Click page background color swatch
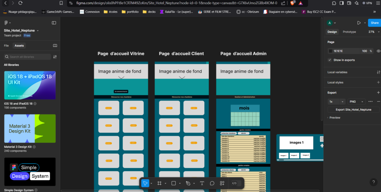This screenshot has height=192, width=381. (x=330, y=51)
